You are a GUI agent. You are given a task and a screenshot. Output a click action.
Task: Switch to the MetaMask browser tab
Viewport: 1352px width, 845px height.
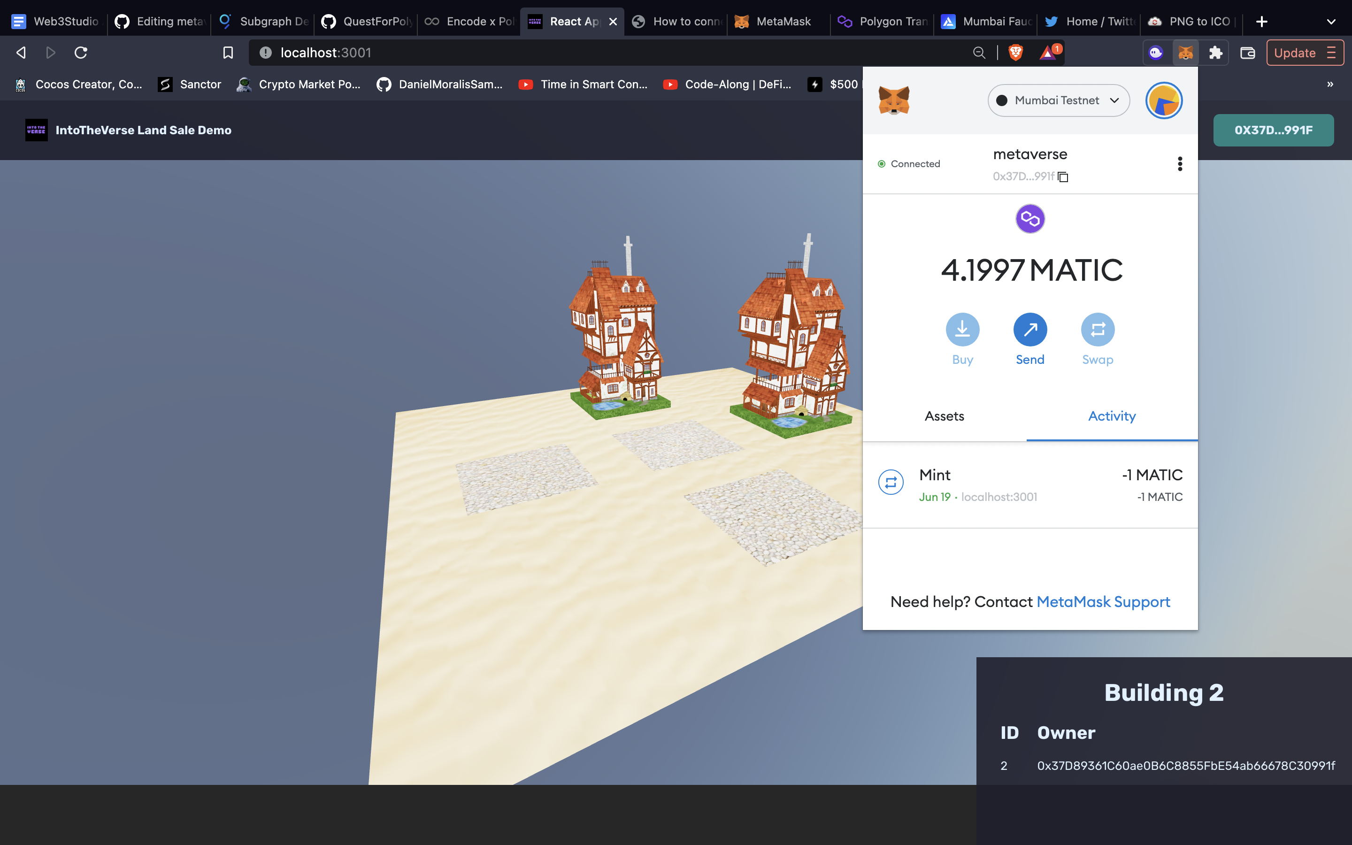[x=776, y=21]
